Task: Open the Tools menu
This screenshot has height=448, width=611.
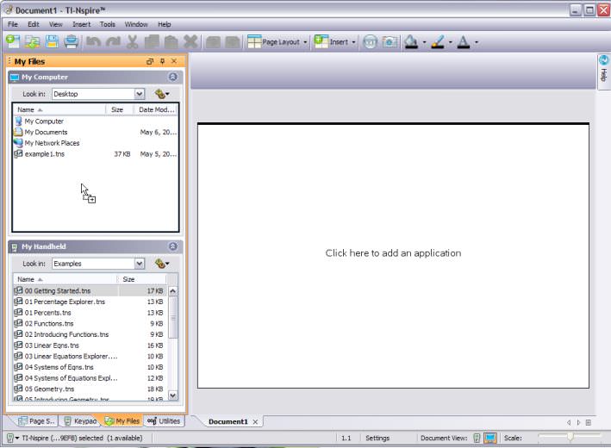Action: click(x=108, y=24)
